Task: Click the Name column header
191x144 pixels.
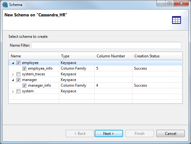Action: tap(33, 56)
